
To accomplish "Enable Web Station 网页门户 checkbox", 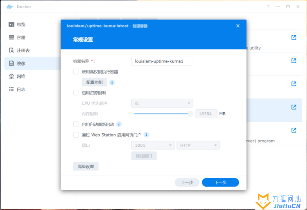I will pyautogui.click(x=76, y=135).
